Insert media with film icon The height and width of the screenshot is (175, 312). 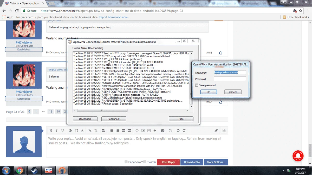pos(149,130)
